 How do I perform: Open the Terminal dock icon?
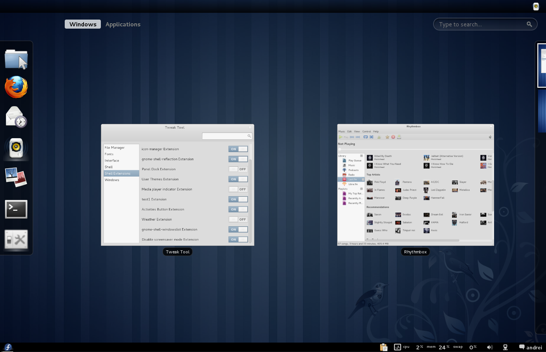point(16,209)
